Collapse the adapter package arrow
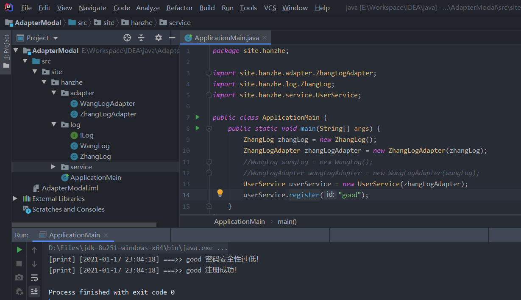The width and height of the screenshot is (521, 300). [x=53, y=93]
